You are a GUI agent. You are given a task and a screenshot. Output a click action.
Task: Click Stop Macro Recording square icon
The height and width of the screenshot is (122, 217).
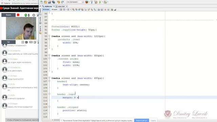tap(108, 9)
